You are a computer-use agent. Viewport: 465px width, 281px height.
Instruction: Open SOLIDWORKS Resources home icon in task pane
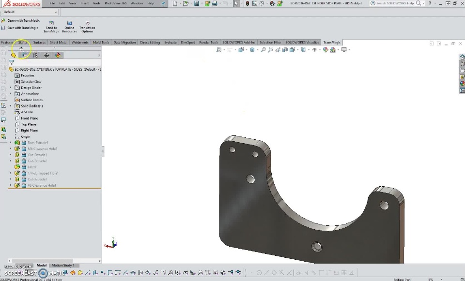pos(462,57)
